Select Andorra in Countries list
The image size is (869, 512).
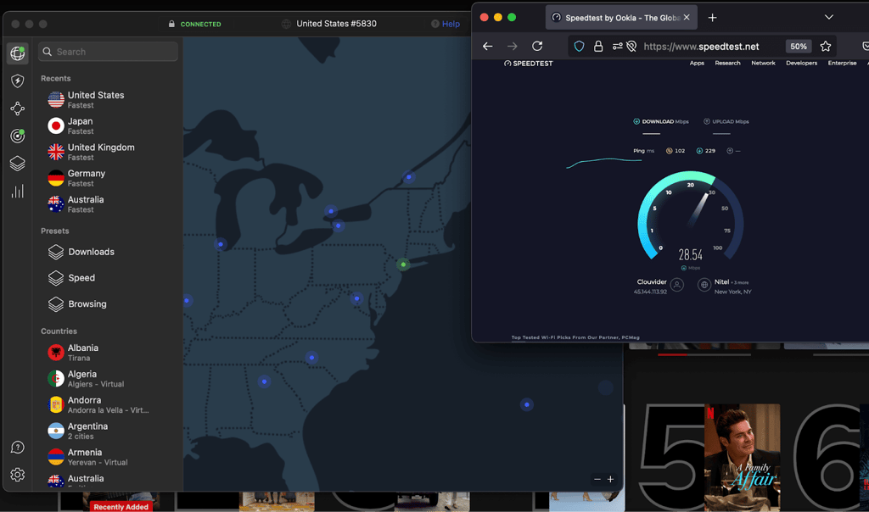[108, 404]
